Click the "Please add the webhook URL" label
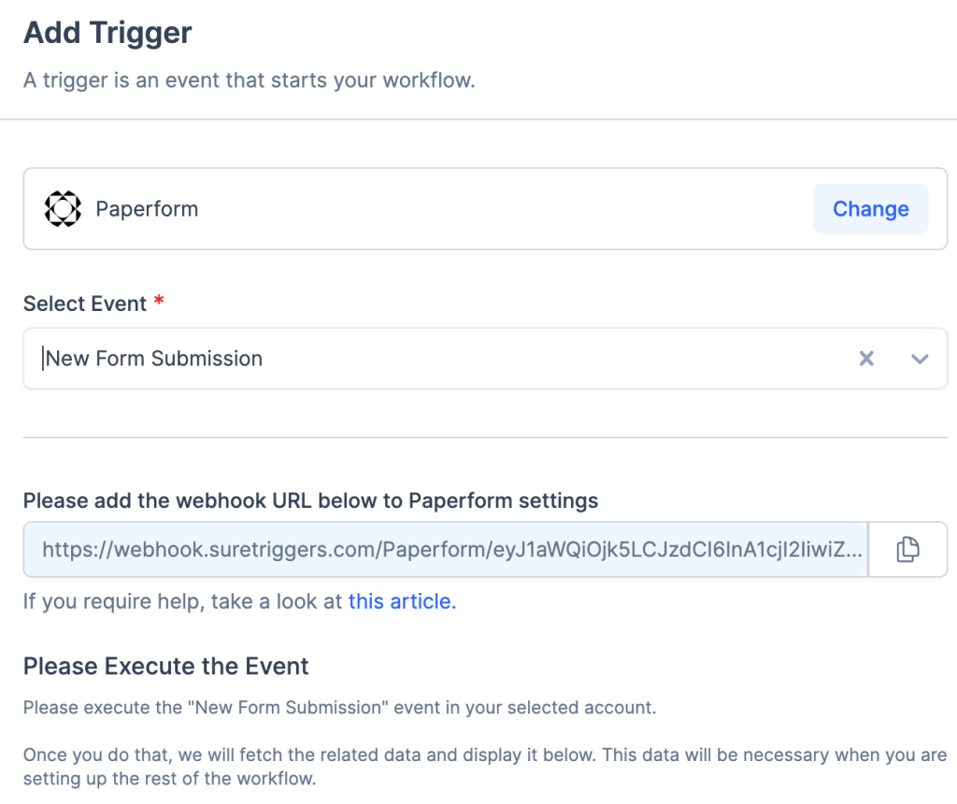 click(x=310, y=501)
